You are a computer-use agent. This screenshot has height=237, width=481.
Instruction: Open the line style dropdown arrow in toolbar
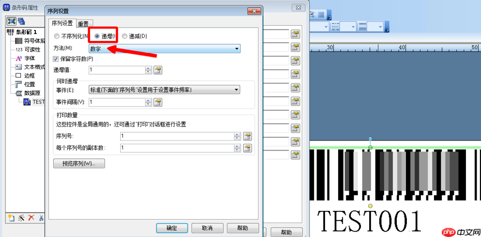tap(352, 27)
